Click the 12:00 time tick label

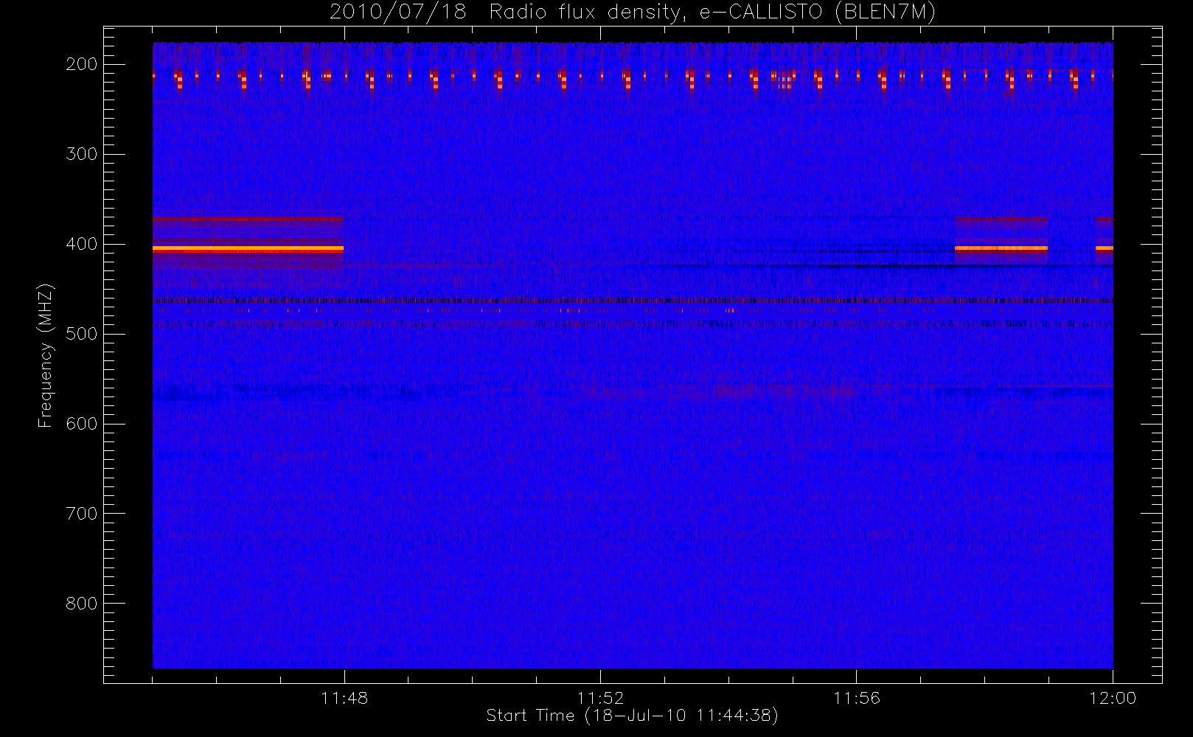pyautogui.click(x=1113, y=698)
